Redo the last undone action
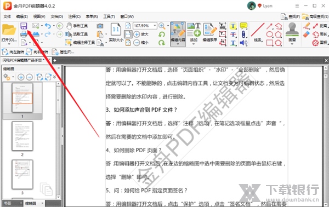This screenshot has width=329, height=207. click(x=48, y=34)
